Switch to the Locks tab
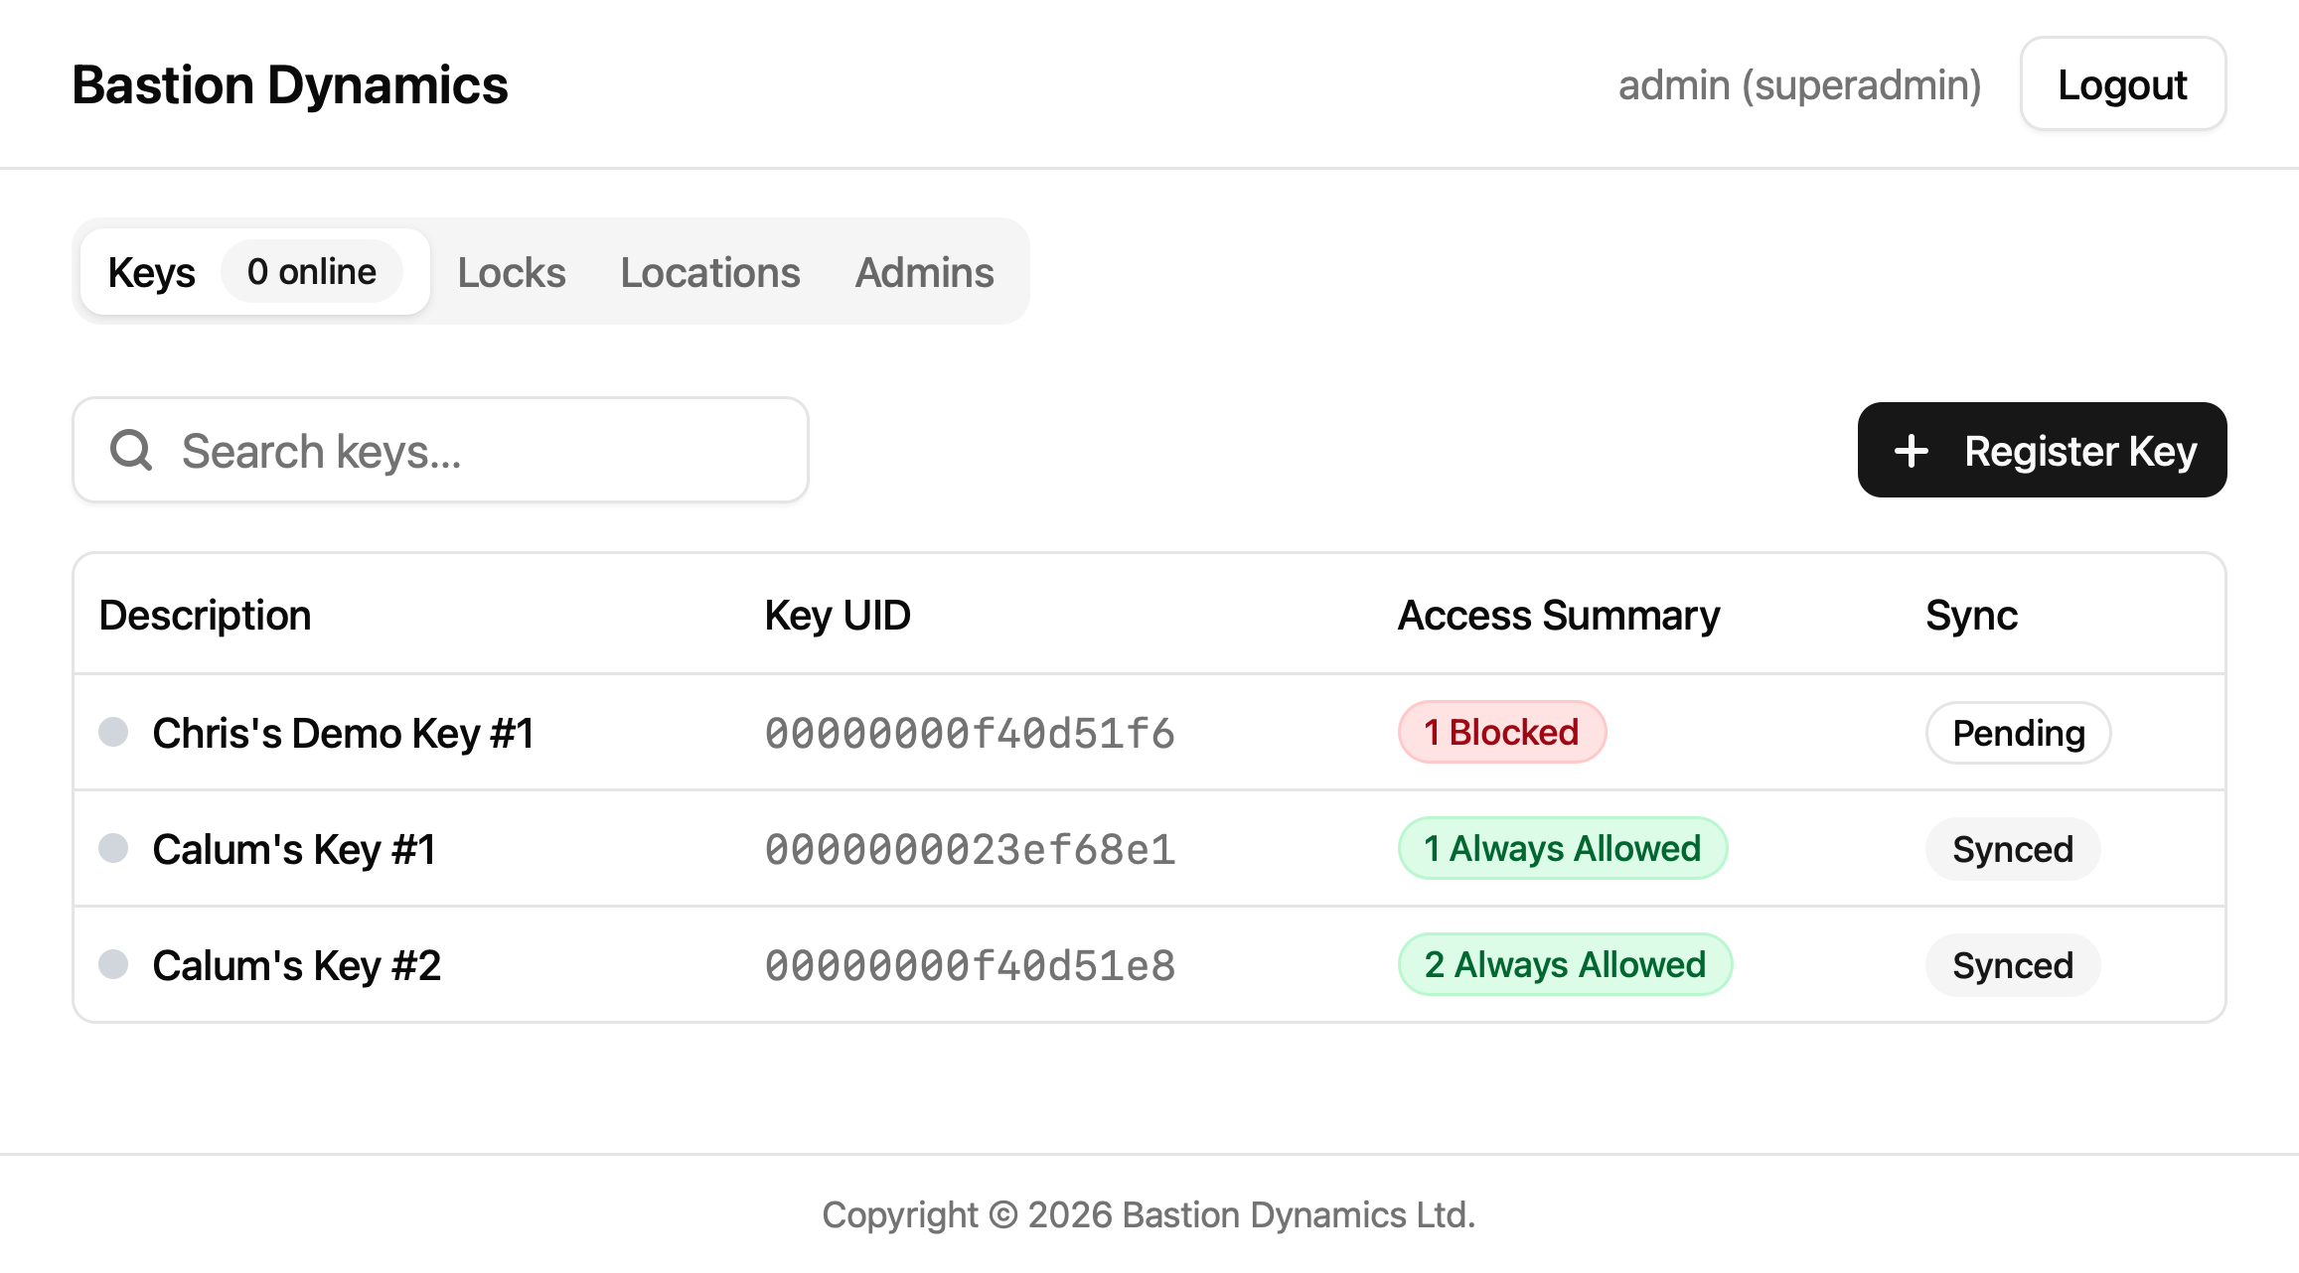The image size is (2299, 1273). [511, 271]
